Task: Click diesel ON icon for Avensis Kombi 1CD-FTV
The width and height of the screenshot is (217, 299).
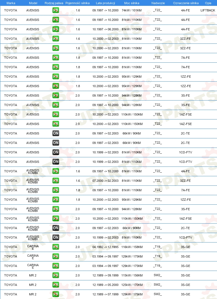Action: [x=56, y=237]
